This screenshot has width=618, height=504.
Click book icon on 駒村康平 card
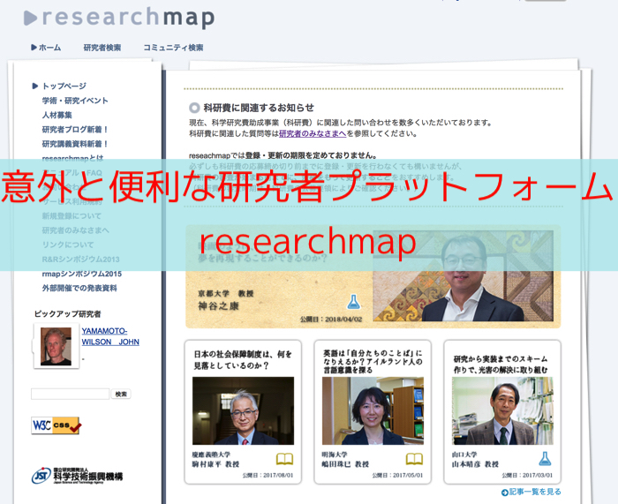pos(284,459)
